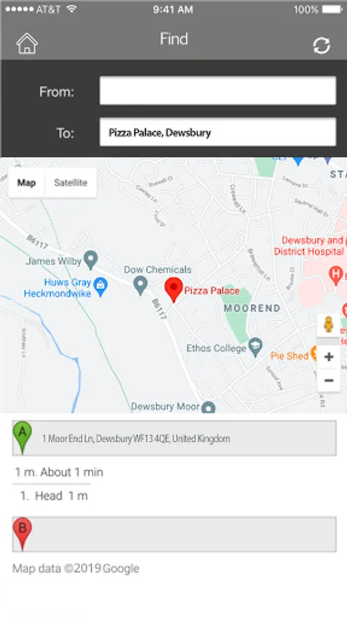Click the Ethos College marker
The width and height of the screenshot is (347, 618).
tap(256, 347)
